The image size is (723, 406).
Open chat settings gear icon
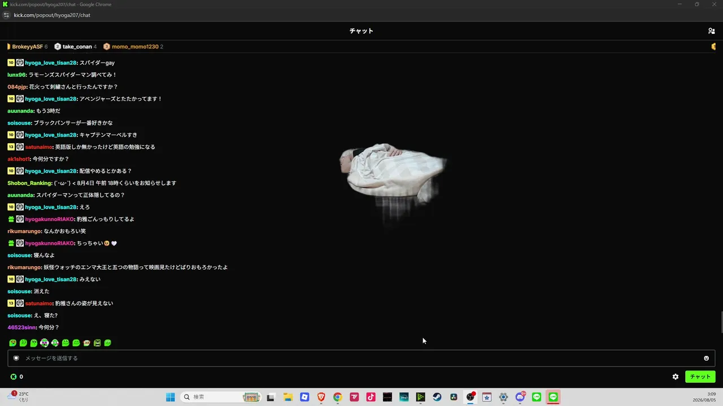click(675, 377)
